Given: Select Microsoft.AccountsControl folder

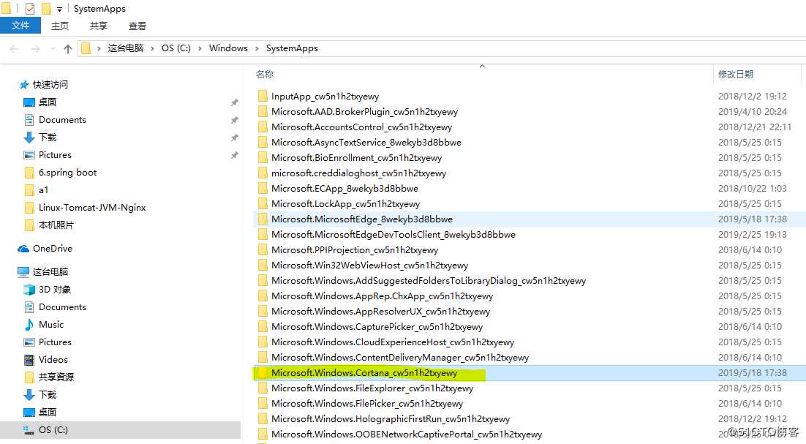Looking at the screenshot, I should 361,127.
